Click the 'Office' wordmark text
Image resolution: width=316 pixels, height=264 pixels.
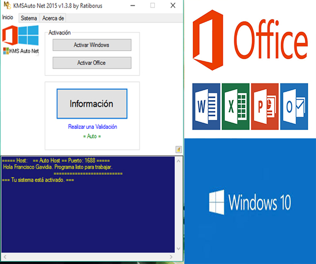pyautogui.click(x=271, y=39)
